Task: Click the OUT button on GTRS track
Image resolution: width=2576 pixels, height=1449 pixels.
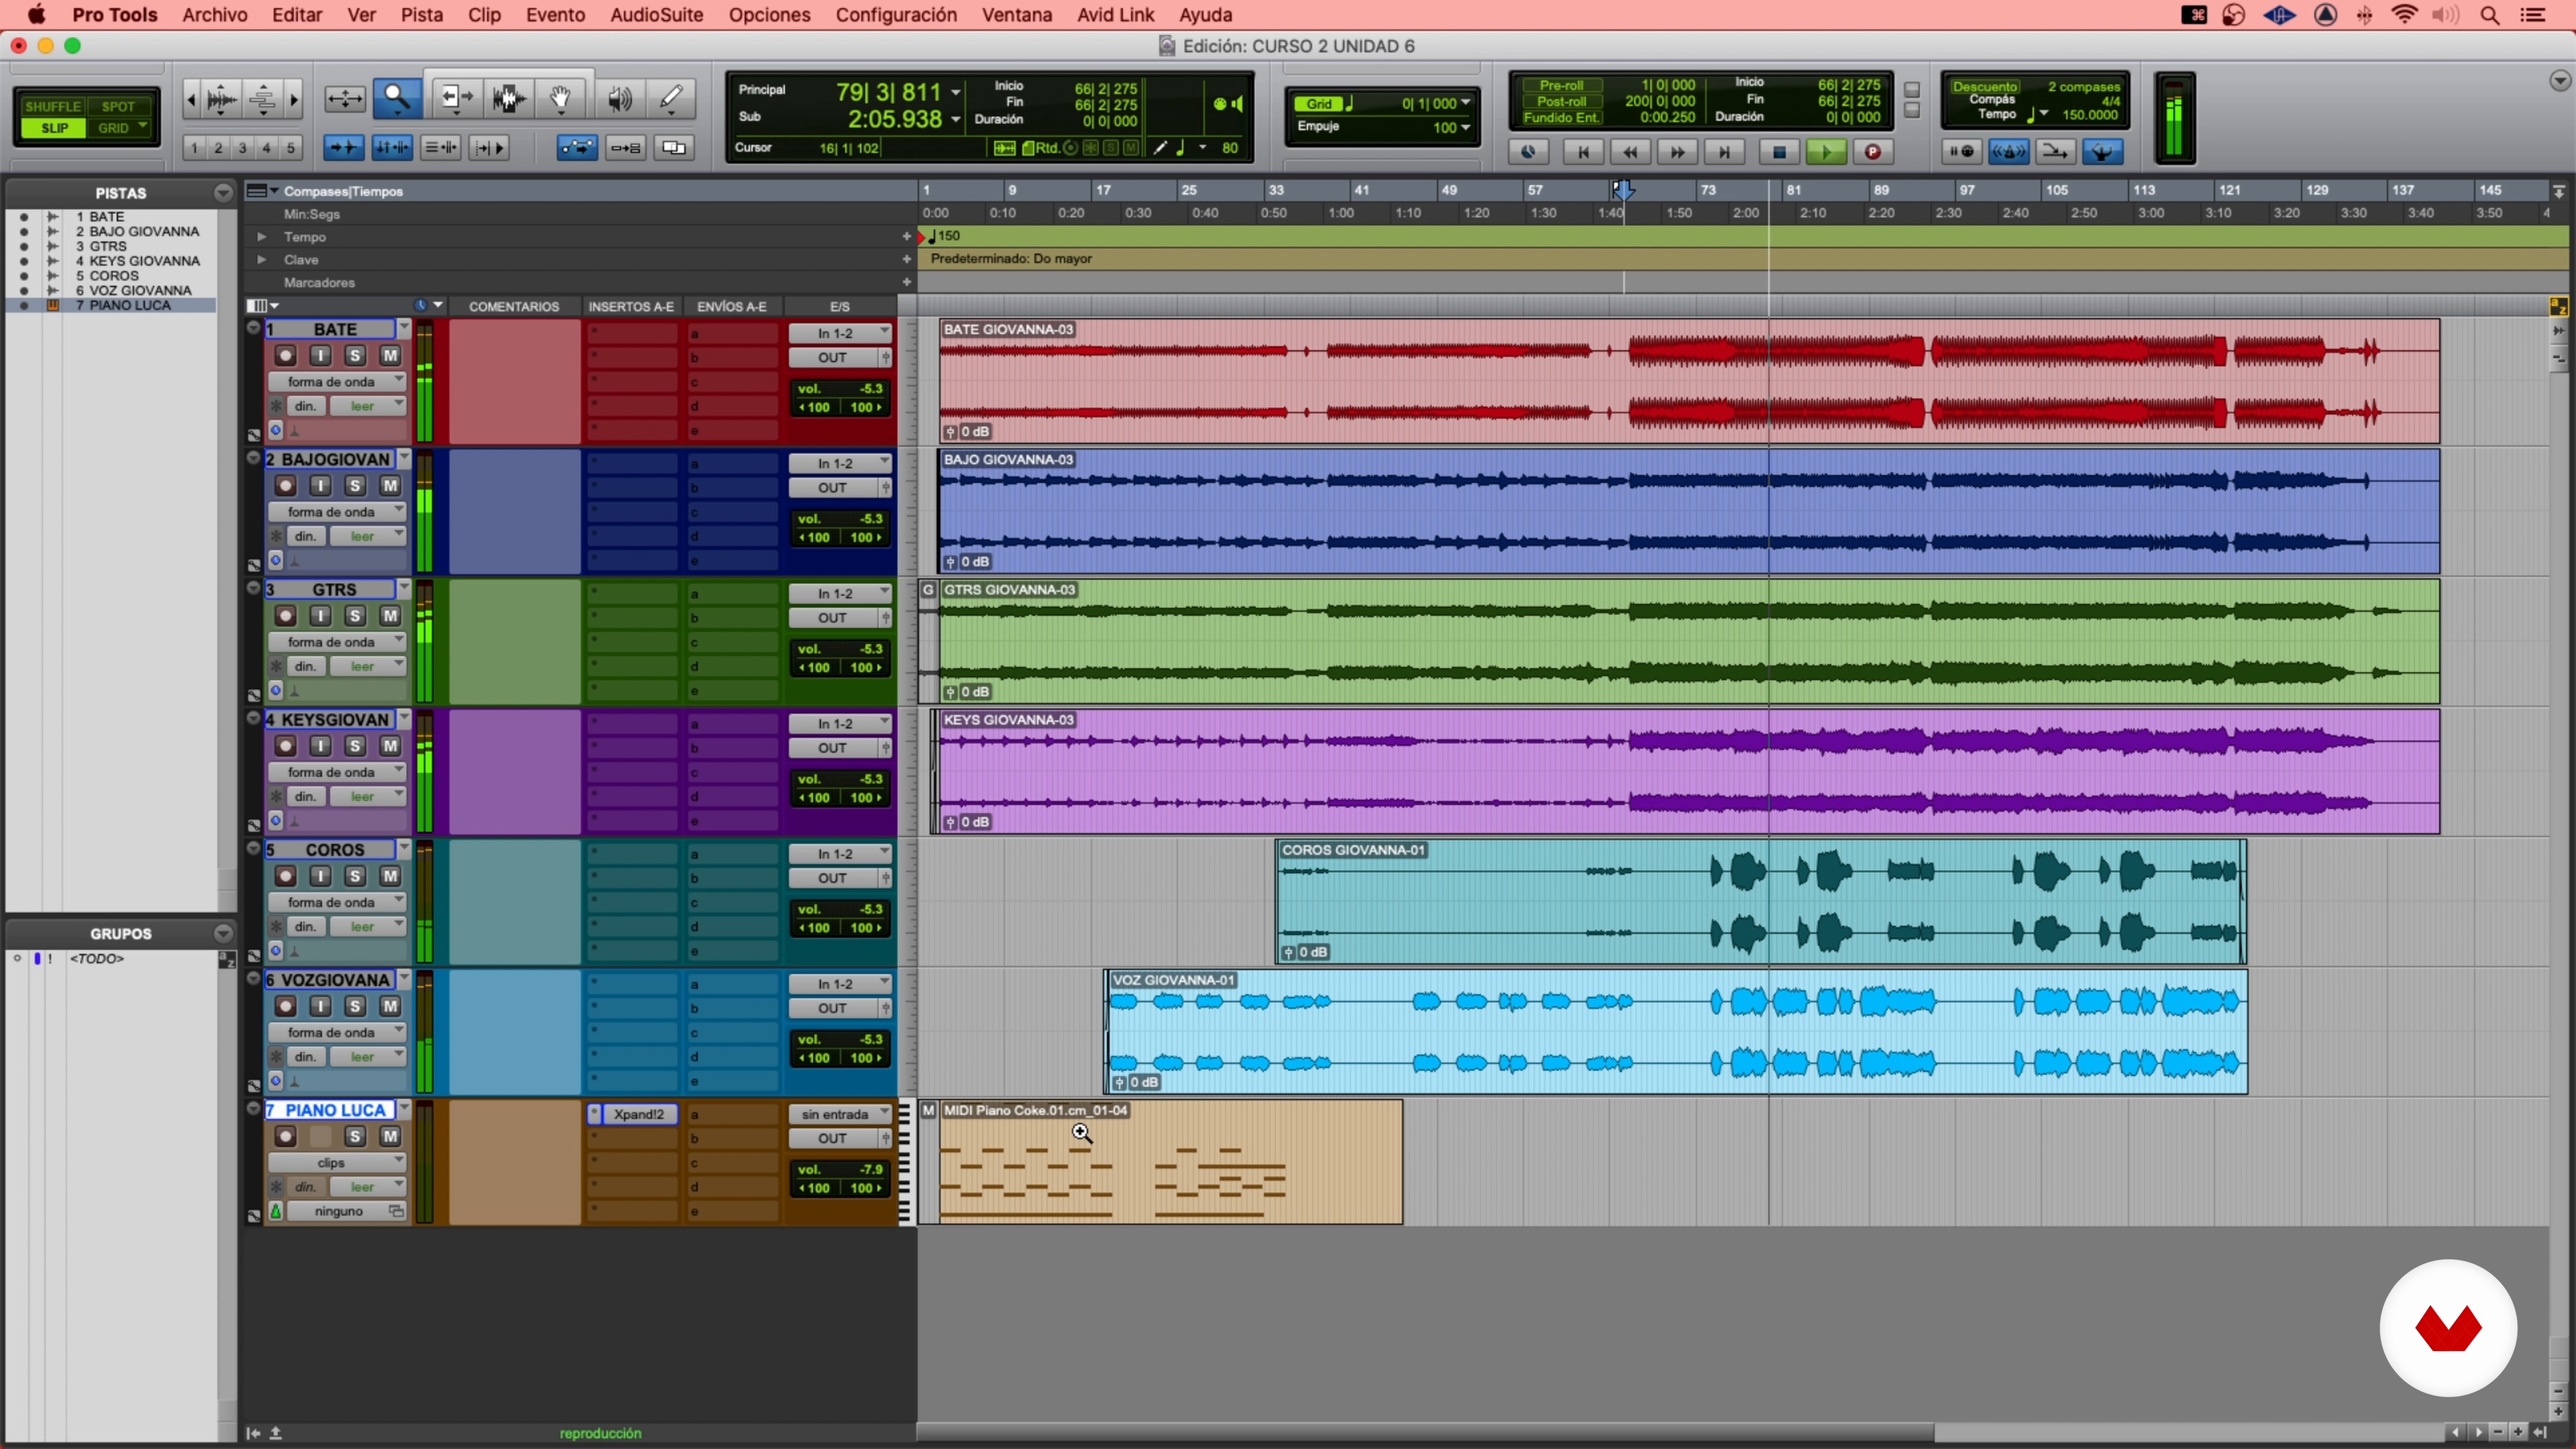Action: 833,618
